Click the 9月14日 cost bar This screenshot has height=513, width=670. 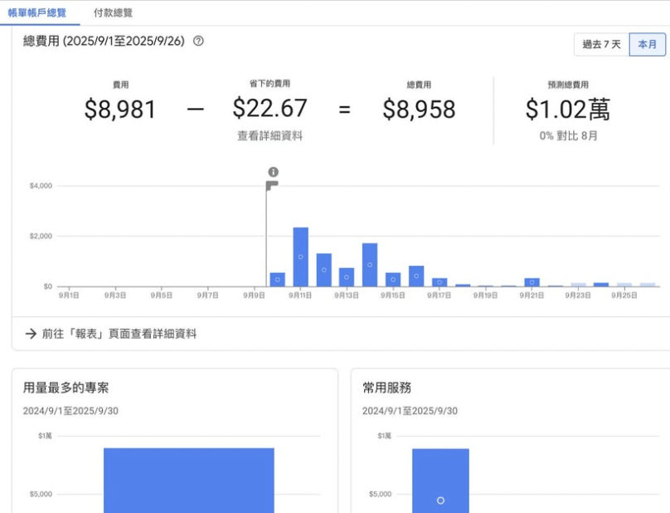tap(370, 265)
